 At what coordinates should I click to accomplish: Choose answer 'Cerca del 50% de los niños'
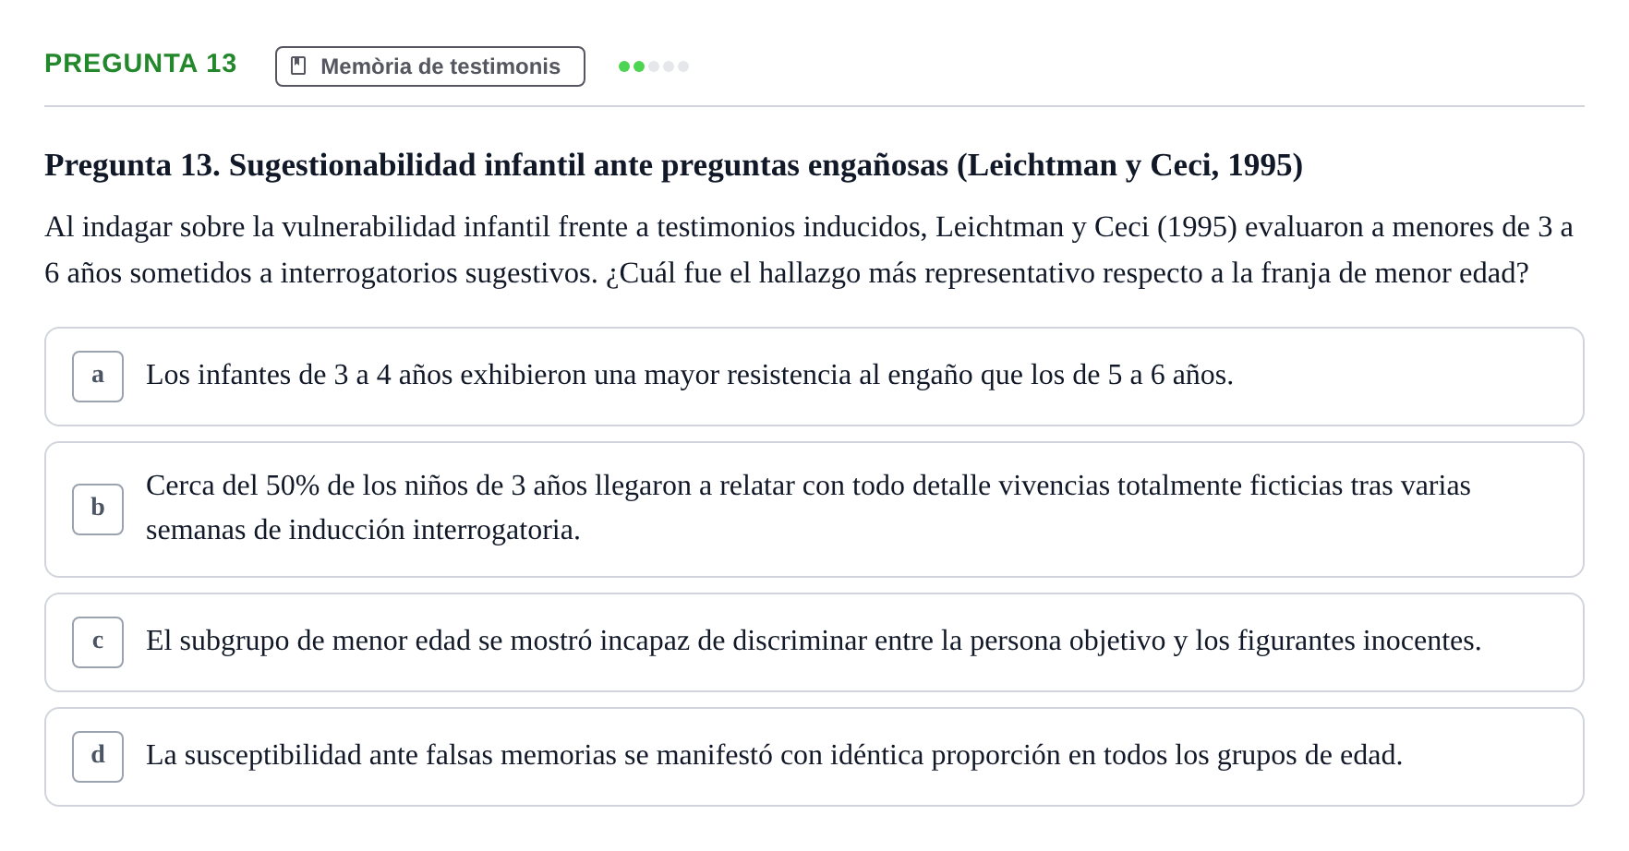pos(814,509)
